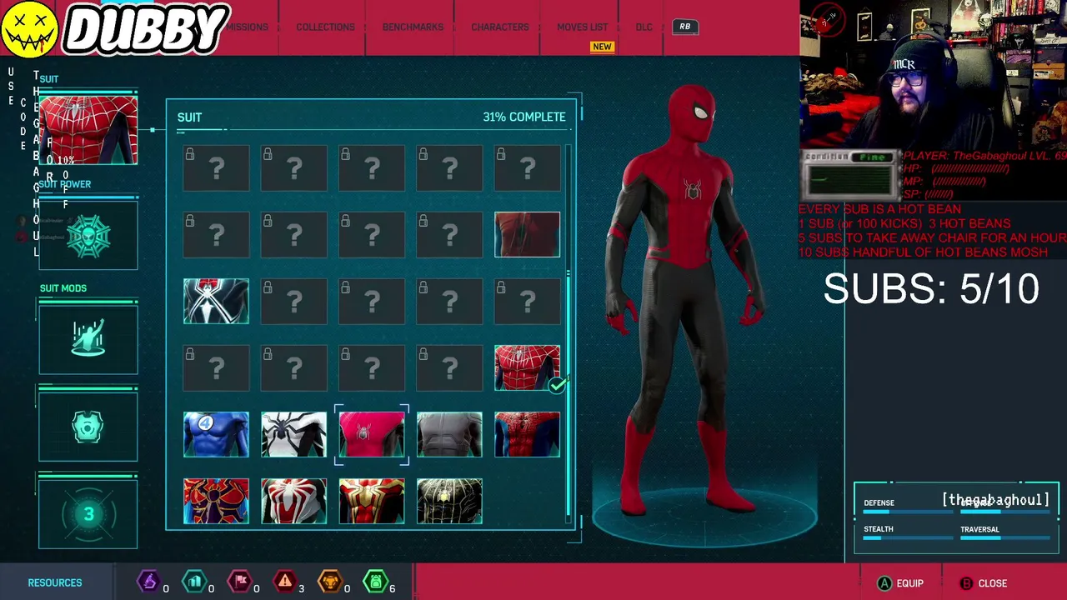Viewport: 1067px width, 600px height.
Task: Click the Equip button
Action: [x=900, y=583]
